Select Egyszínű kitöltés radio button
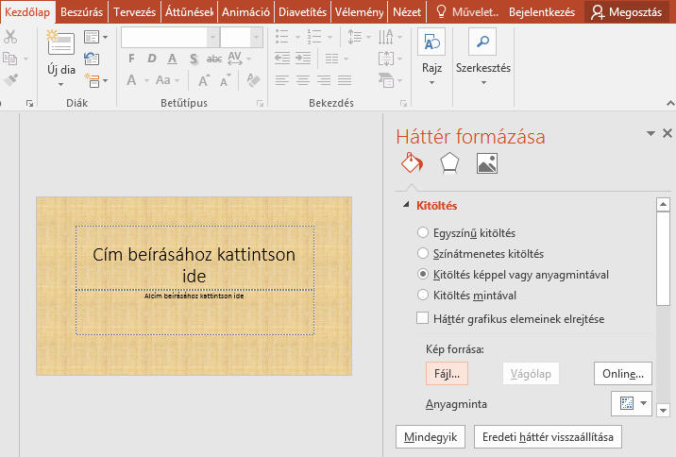This screenshot has width=676, height=457. tap(423, 232)
